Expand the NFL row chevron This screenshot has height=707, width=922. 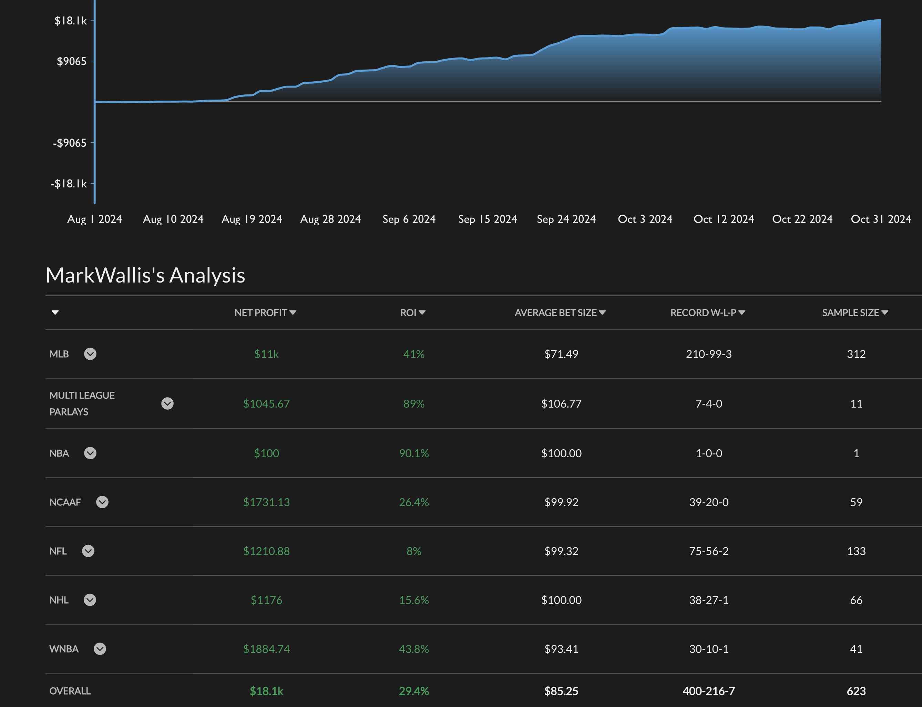[88, 551]
